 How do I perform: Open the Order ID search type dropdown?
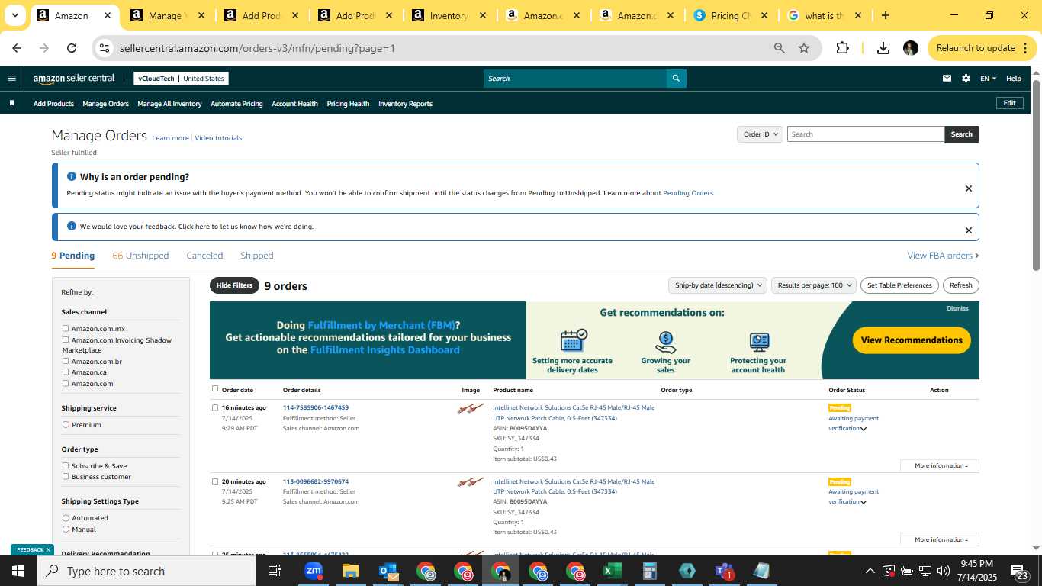pyautogui.click(x=761, y=134)
